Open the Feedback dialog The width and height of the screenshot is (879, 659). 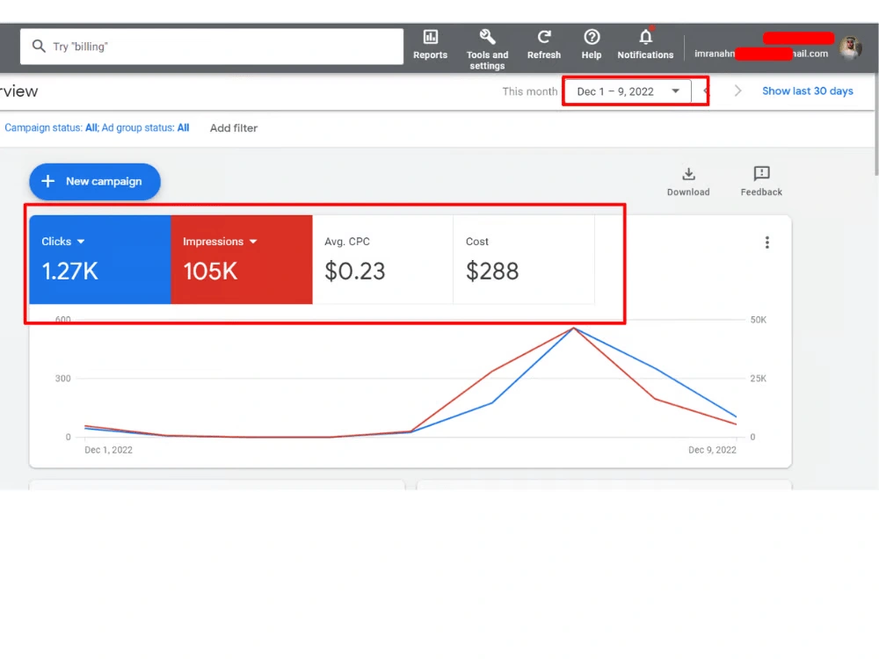[761, 182]
